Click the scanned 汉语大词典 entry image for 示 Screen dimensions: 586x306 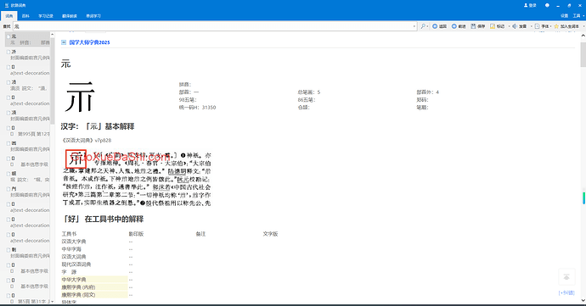click(137, 178)
